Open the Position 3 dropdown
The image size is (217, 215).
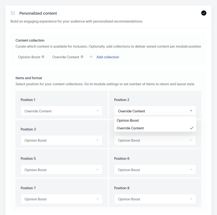pos(61,140)
